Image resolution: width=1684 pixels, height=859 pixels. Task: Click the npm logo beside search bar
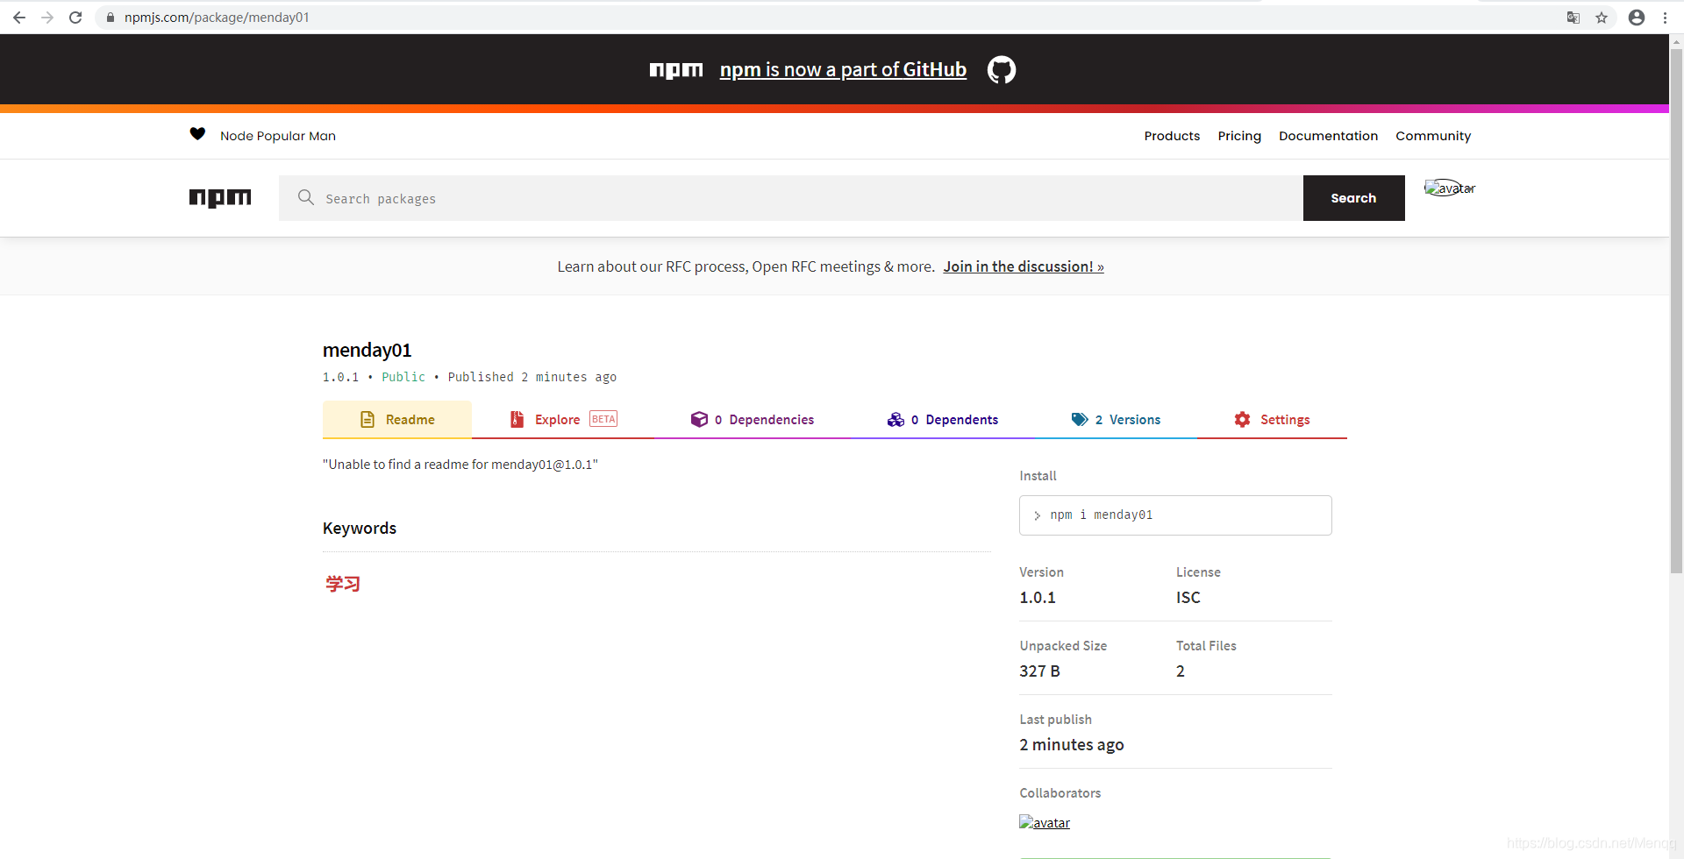(x=220, y=198)
